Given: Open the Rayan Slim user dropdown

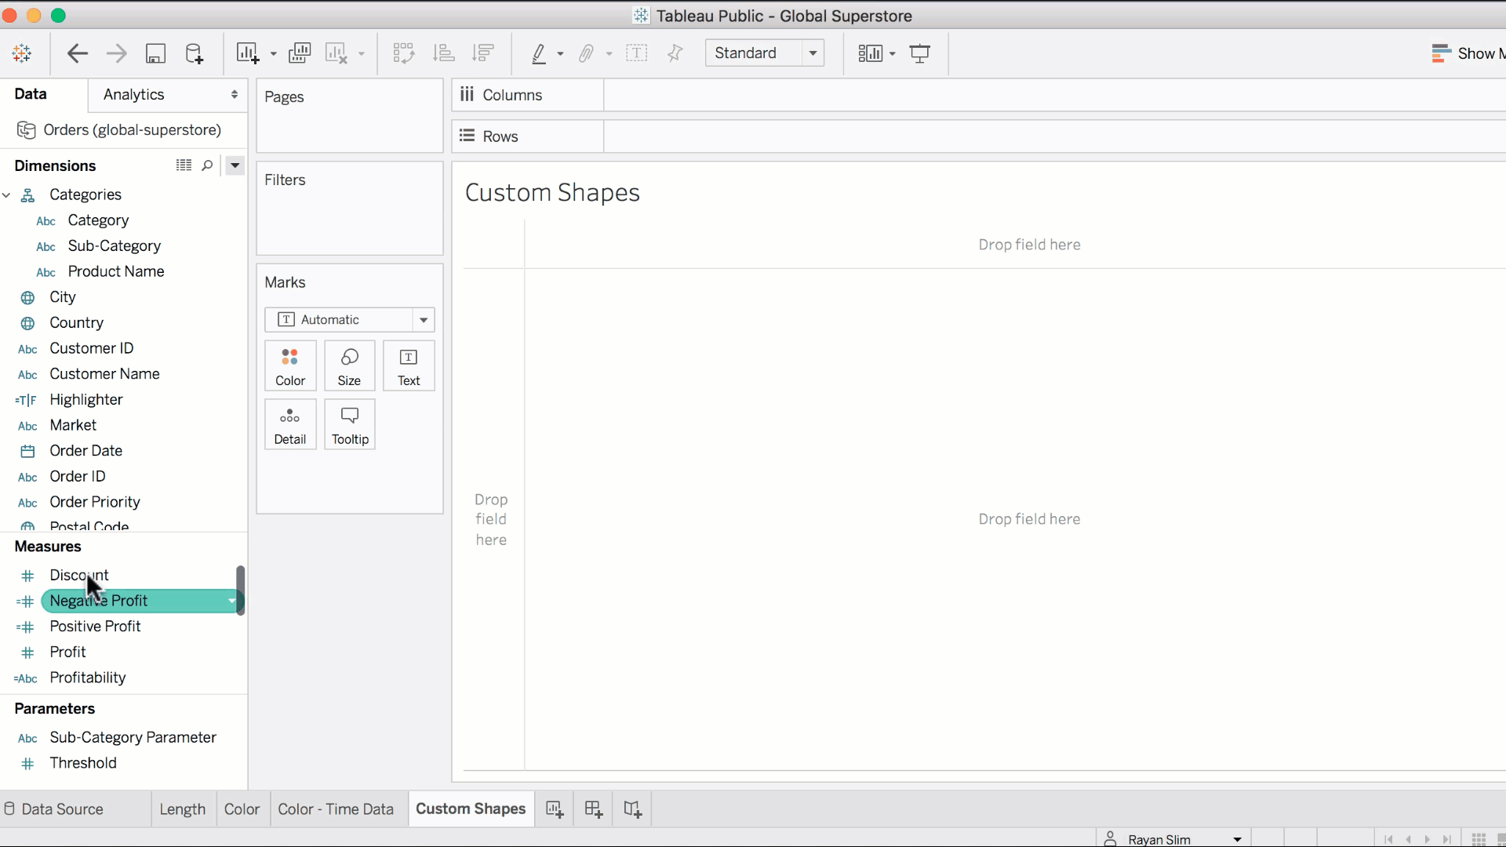Looking at the screenshot, I should [1173, 839].
